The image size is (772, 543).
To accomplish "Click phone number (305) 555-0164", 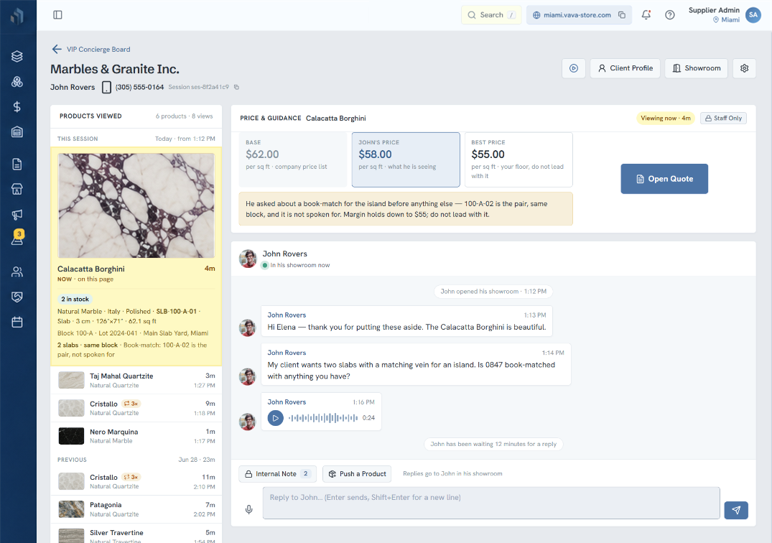I will pos(139,87).
